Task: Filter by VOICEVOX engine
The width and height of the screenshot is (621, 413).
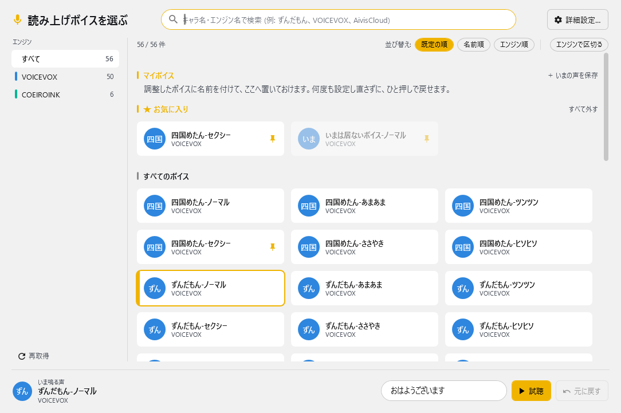Action: point(65,76)
